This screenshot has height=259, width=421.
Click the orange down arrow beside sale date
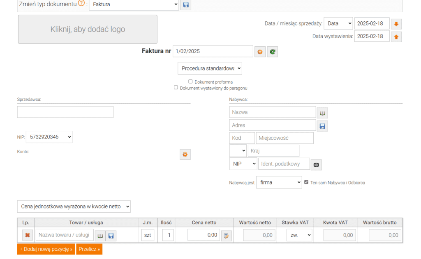[396, 24]
